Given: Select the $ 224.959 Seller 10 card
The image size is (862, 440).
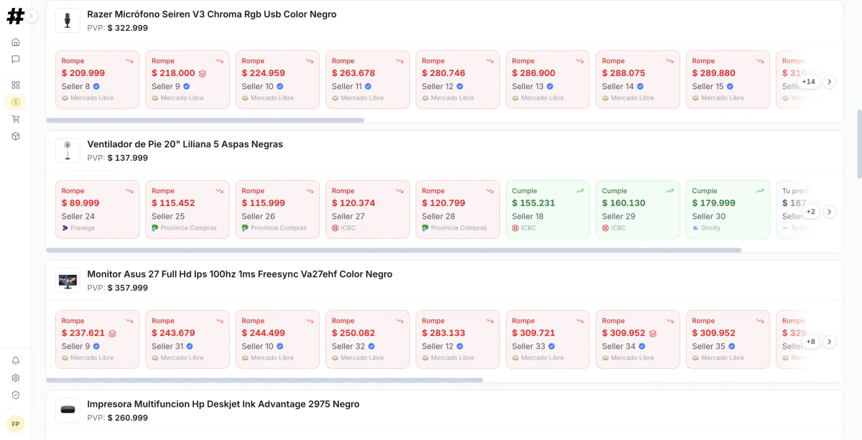Looking at the screenshot, I should click(x=277, y=80).
